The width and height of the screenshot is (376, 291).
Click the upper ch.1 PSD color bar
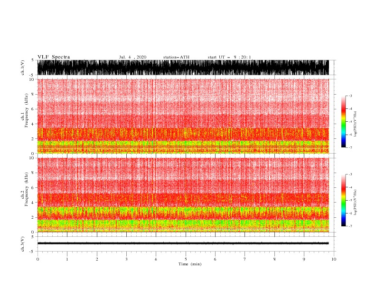343,122
